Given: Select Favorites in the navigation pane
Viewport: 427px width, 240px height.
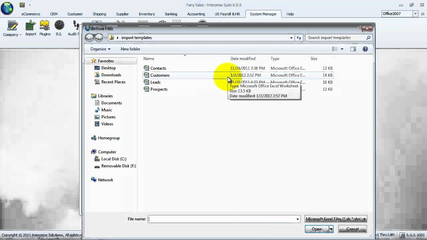Looking at the screenshot, I should point(106,61).
